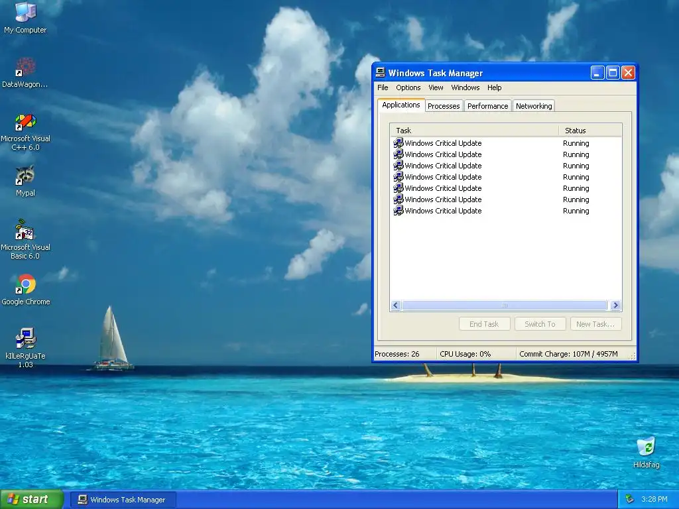Open the Help menu
Screen dimensions: 679x509
point(494,87)
